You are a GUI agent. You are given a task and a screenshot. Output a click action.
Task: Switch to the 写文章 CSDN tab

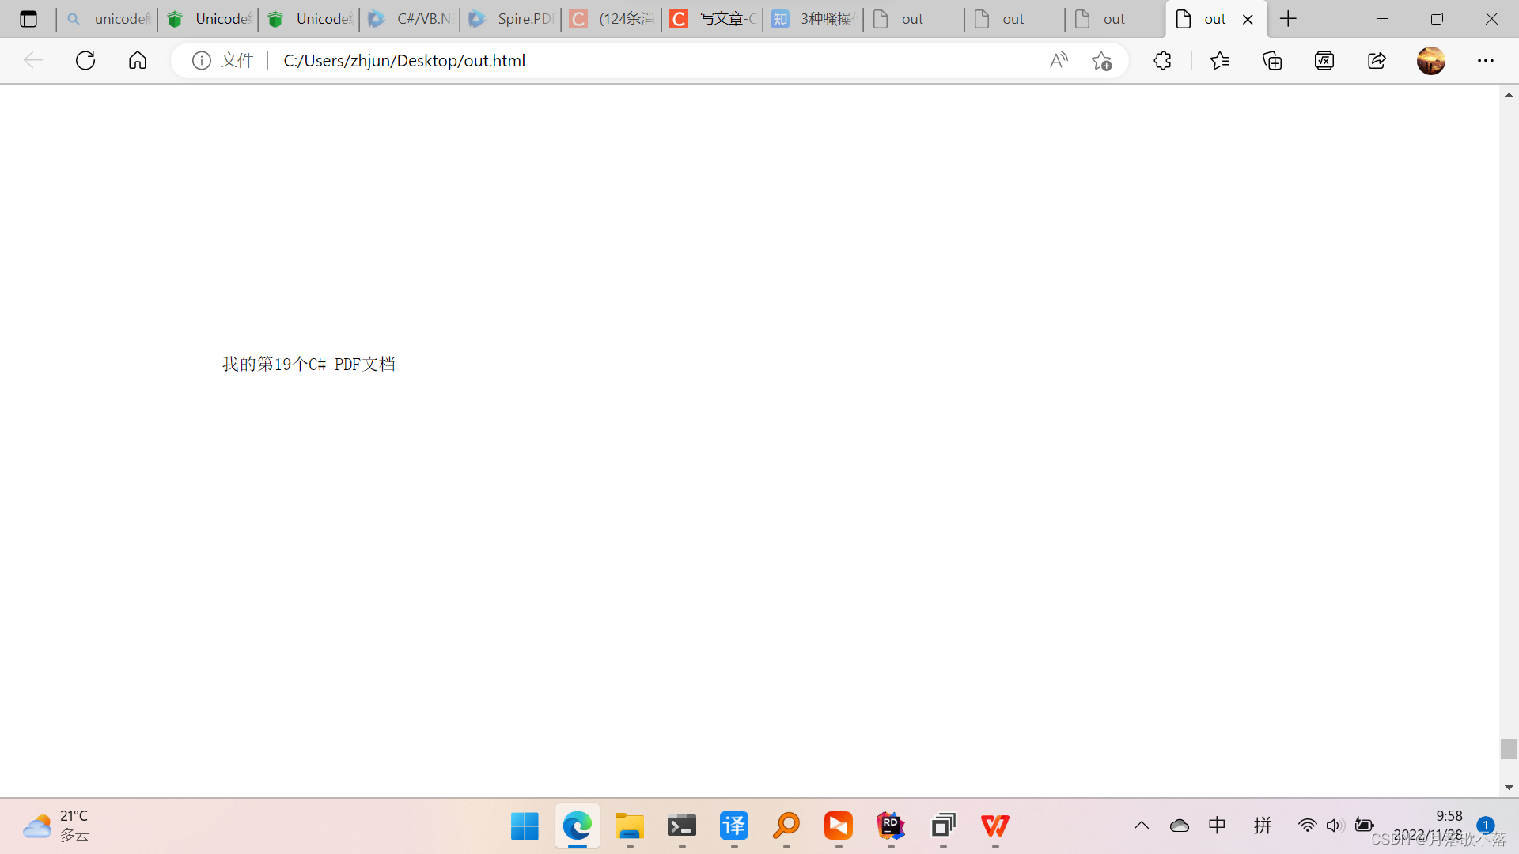[x=712, y=19]
